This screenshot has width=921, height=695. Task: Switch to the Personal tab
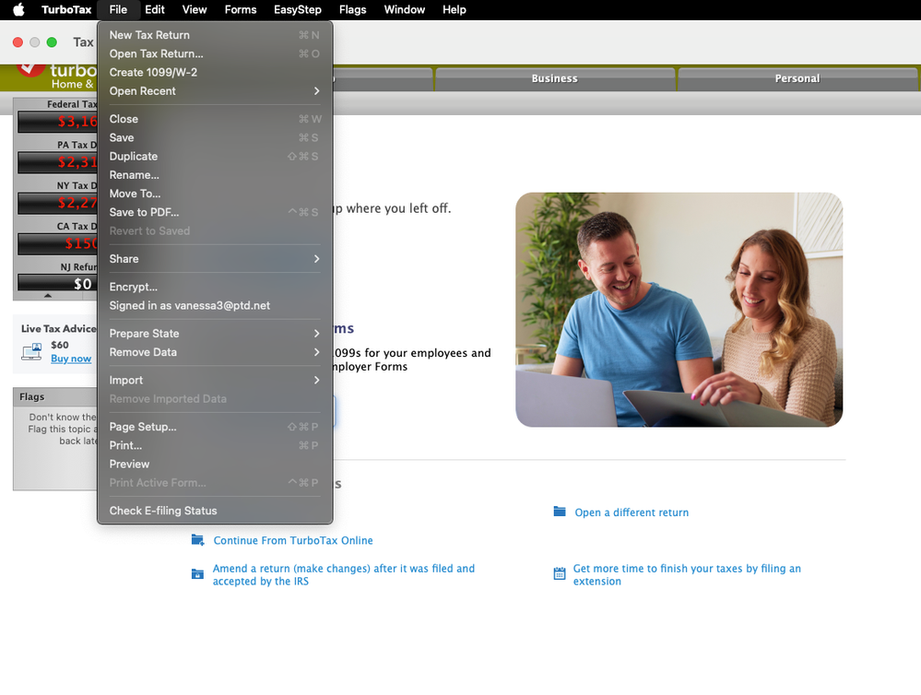[797, 78]
